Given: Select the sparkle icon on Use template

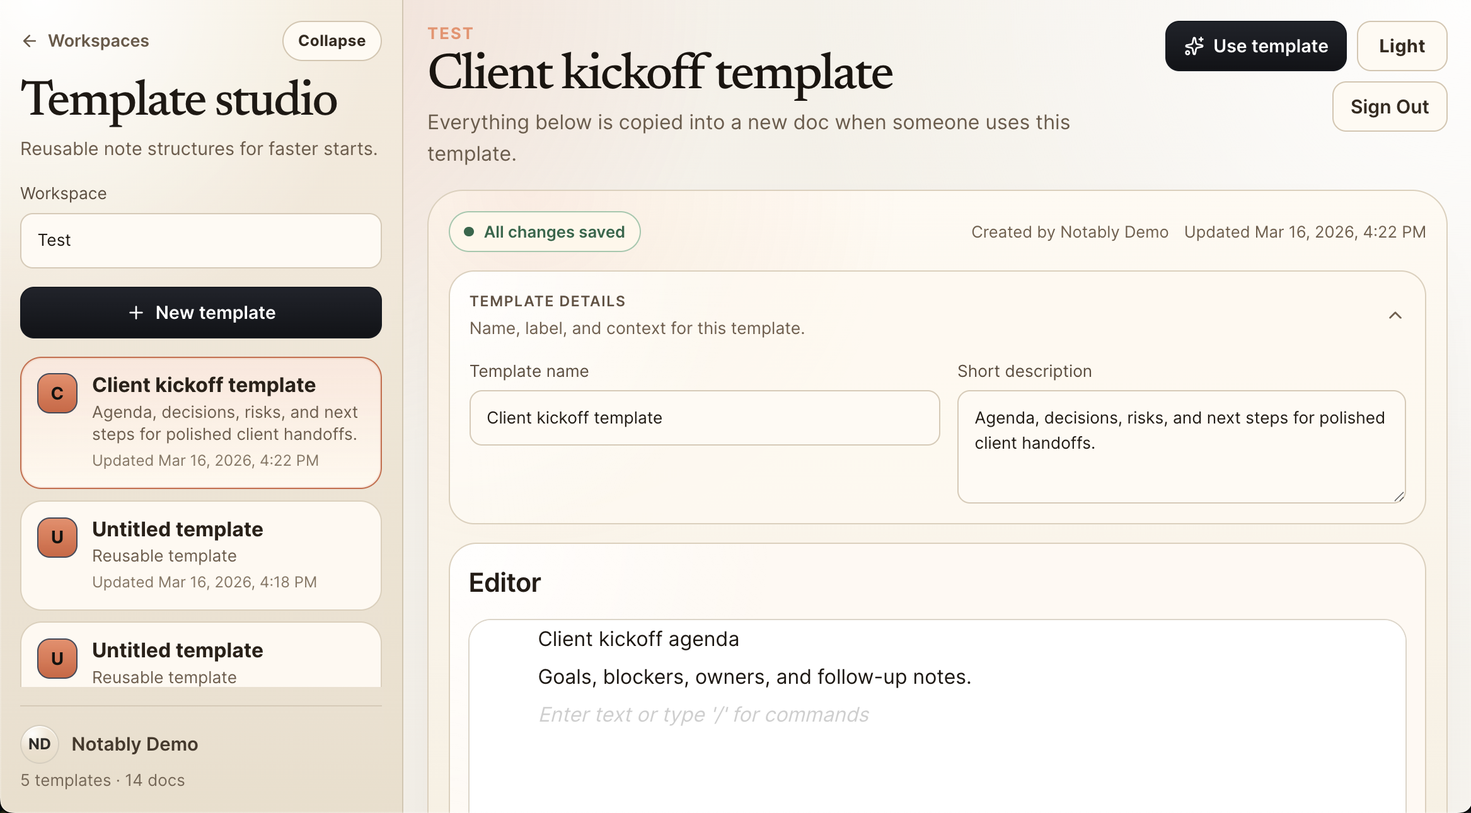Looking at the screenshot, I should pyautogui.click(x=1193, y=45).
